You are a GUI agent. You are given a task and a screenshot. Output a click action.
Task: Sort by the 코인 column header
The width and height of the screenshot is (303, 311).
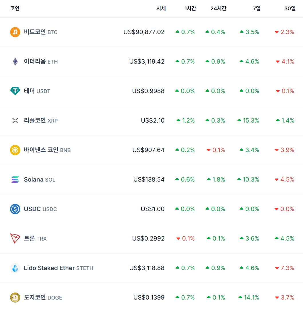coord(15,9)
